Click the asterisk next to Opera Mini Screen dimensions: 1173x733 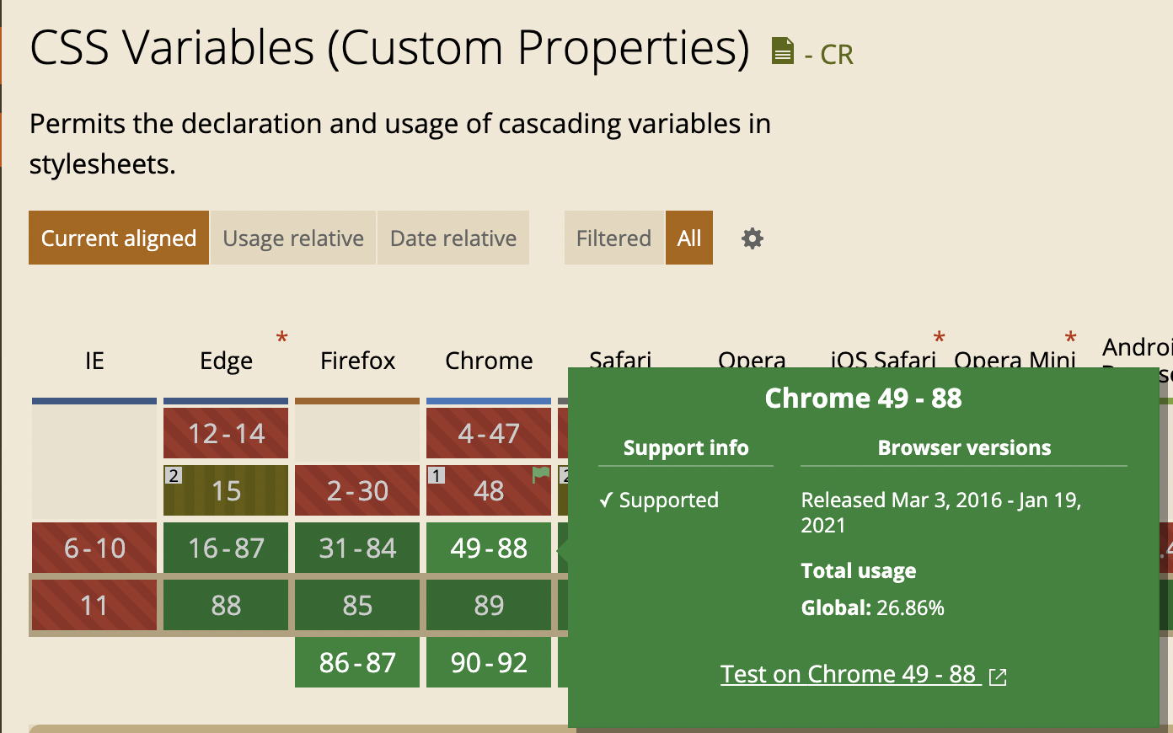pyautogui.click(x=1070, y=339)
